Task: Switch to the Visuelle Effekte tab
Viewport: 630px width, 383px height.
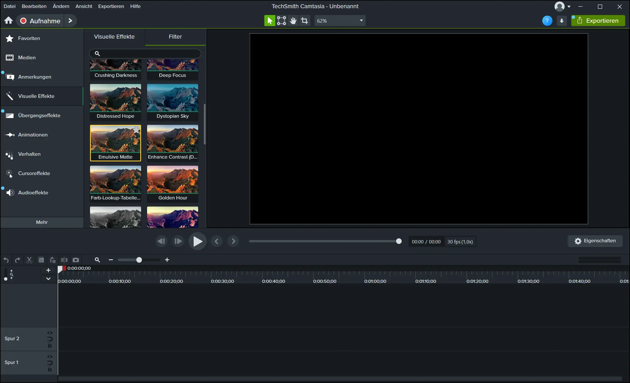Action: [114, 37]
